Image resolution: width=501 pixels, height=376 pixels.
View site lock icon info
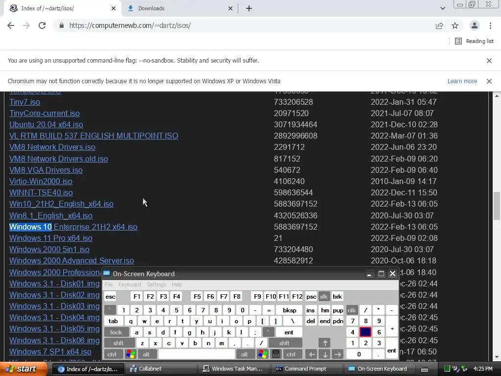pos(62,25)
